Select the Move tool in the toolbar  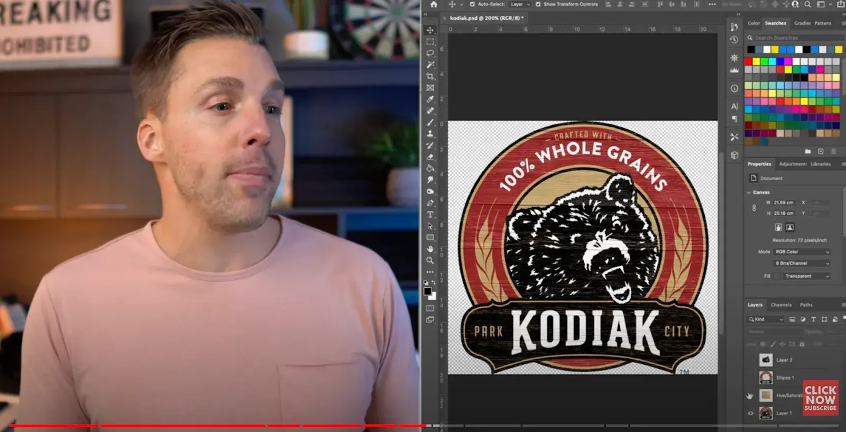pos(430,30)
